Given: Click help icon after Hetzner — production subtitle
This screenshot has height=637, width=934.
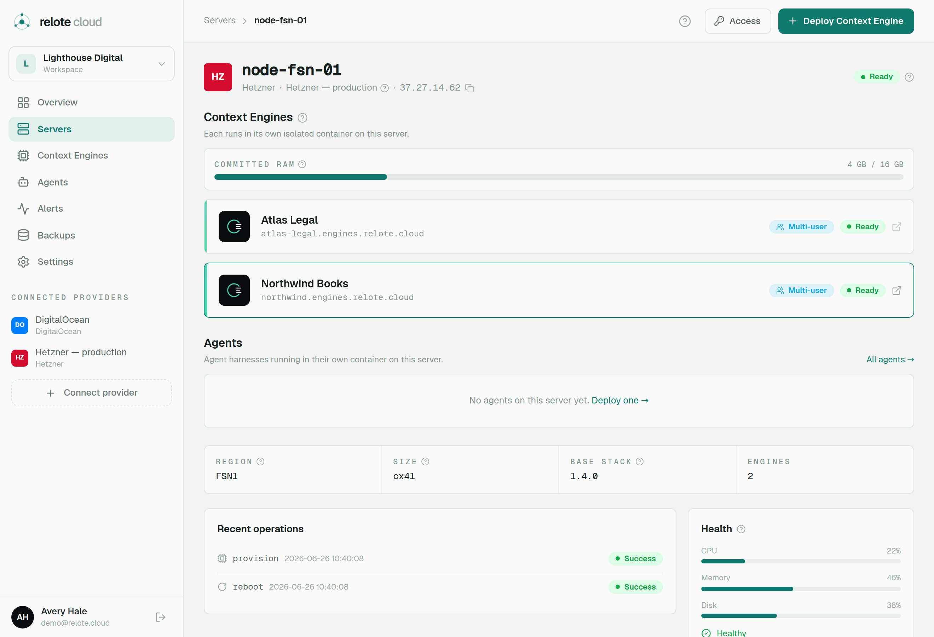Looking at the screenshot, I should (x=385, y=88).
